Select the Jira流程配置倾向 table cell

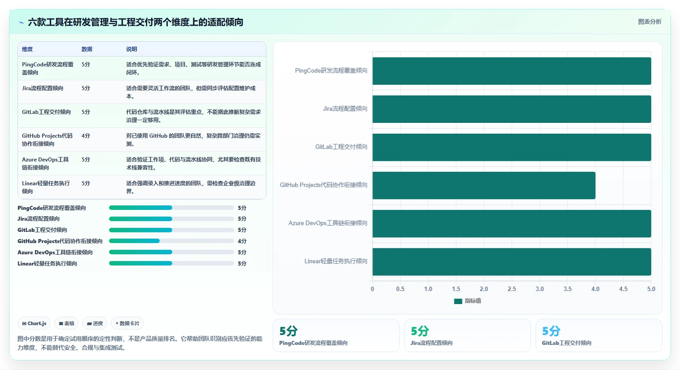48,92
